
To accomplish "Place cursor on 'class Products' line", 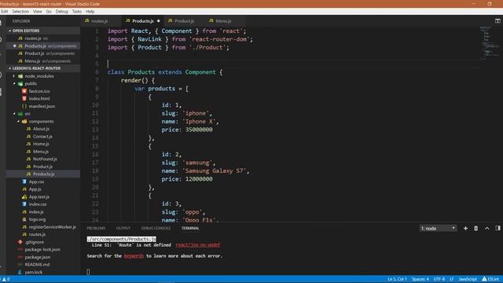I will click(x=165, y=72).
